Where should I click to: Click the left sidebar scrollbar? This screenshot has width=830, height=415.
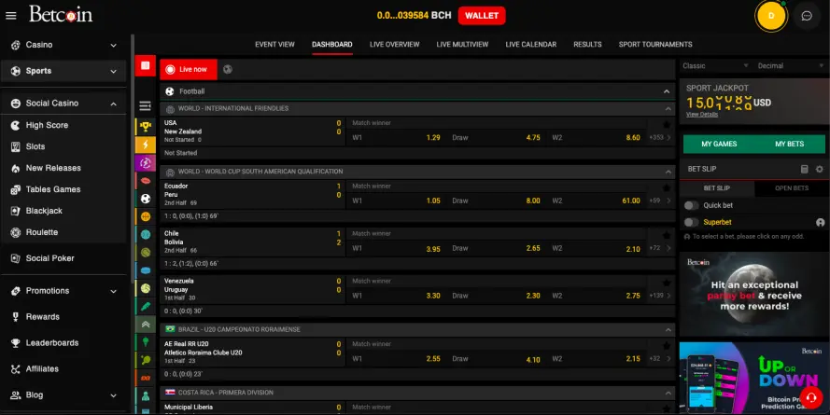133,159
